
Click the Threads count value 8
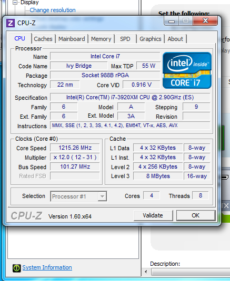(x=201, y=195)
